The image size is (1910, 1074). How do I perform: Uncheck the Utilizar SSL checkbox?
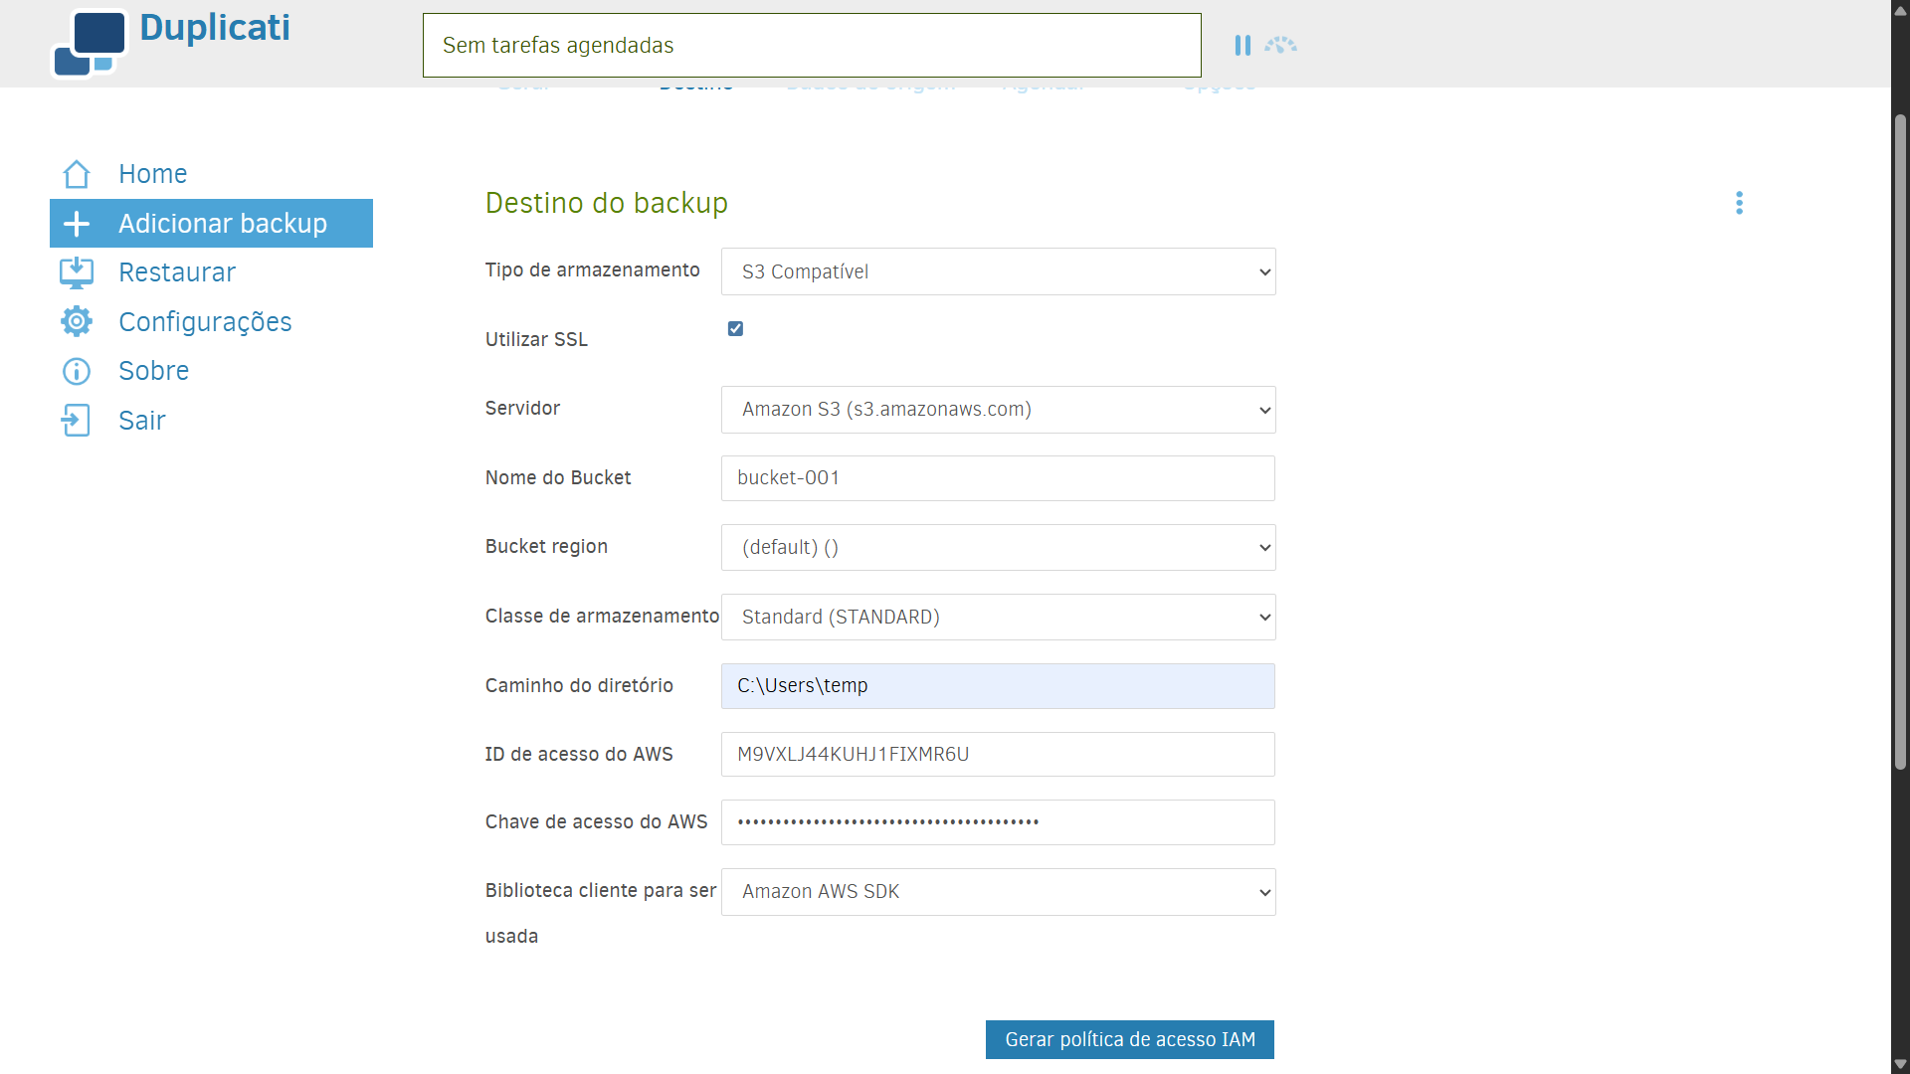point(735,328)
